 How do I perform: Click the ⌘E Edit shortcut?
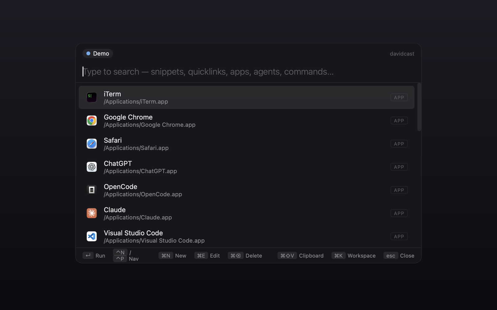(207, 256)
